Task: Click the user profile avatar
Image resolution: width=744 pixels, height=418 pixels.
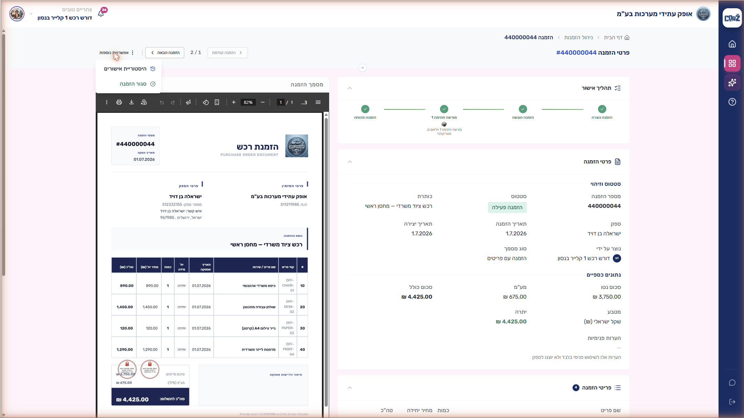Action: coord(17,14)
